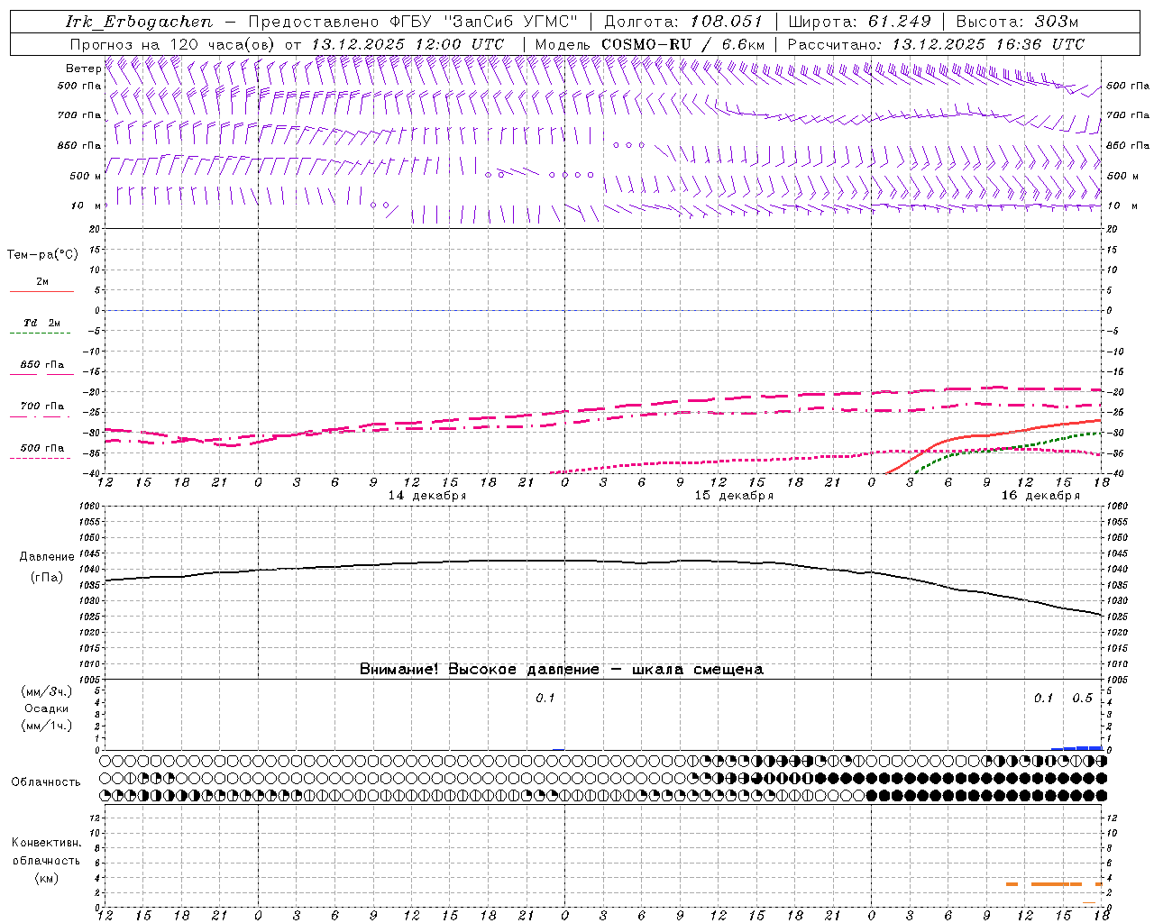
Task: Select the longitude value 108.051
Action: [x=727, y=22]
